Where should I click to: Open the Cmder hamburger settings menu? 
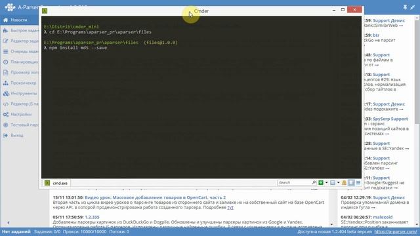(x=358, y=182)
